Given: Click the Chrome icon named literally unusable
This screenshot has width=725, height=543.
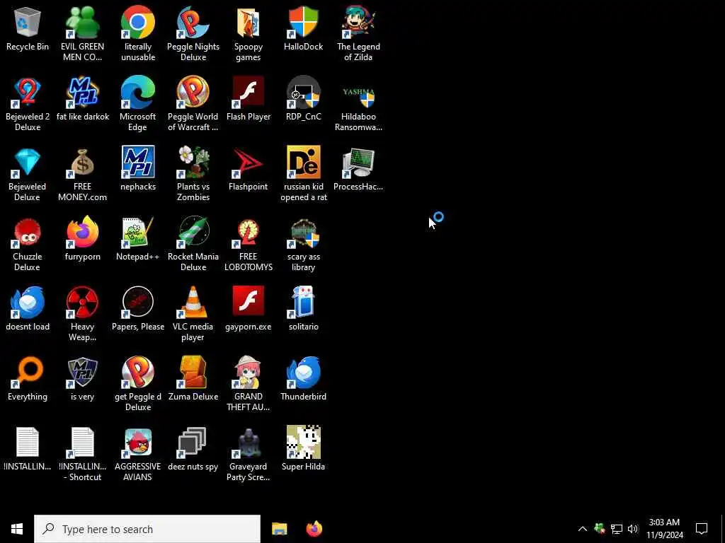Looking at the screenshot, I should (138, 22).
